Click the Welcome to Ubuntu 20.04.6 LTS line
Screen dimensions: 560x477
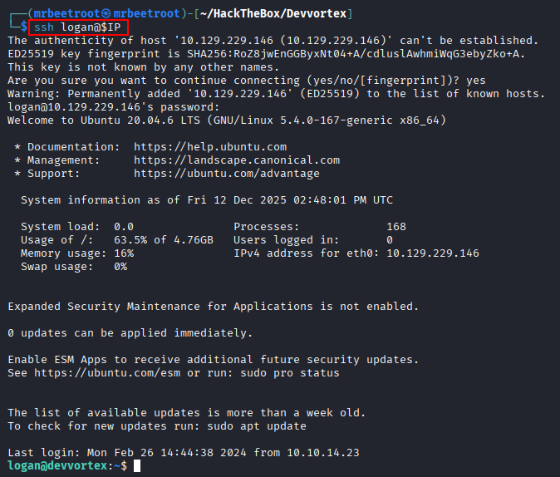coord(227,120)
